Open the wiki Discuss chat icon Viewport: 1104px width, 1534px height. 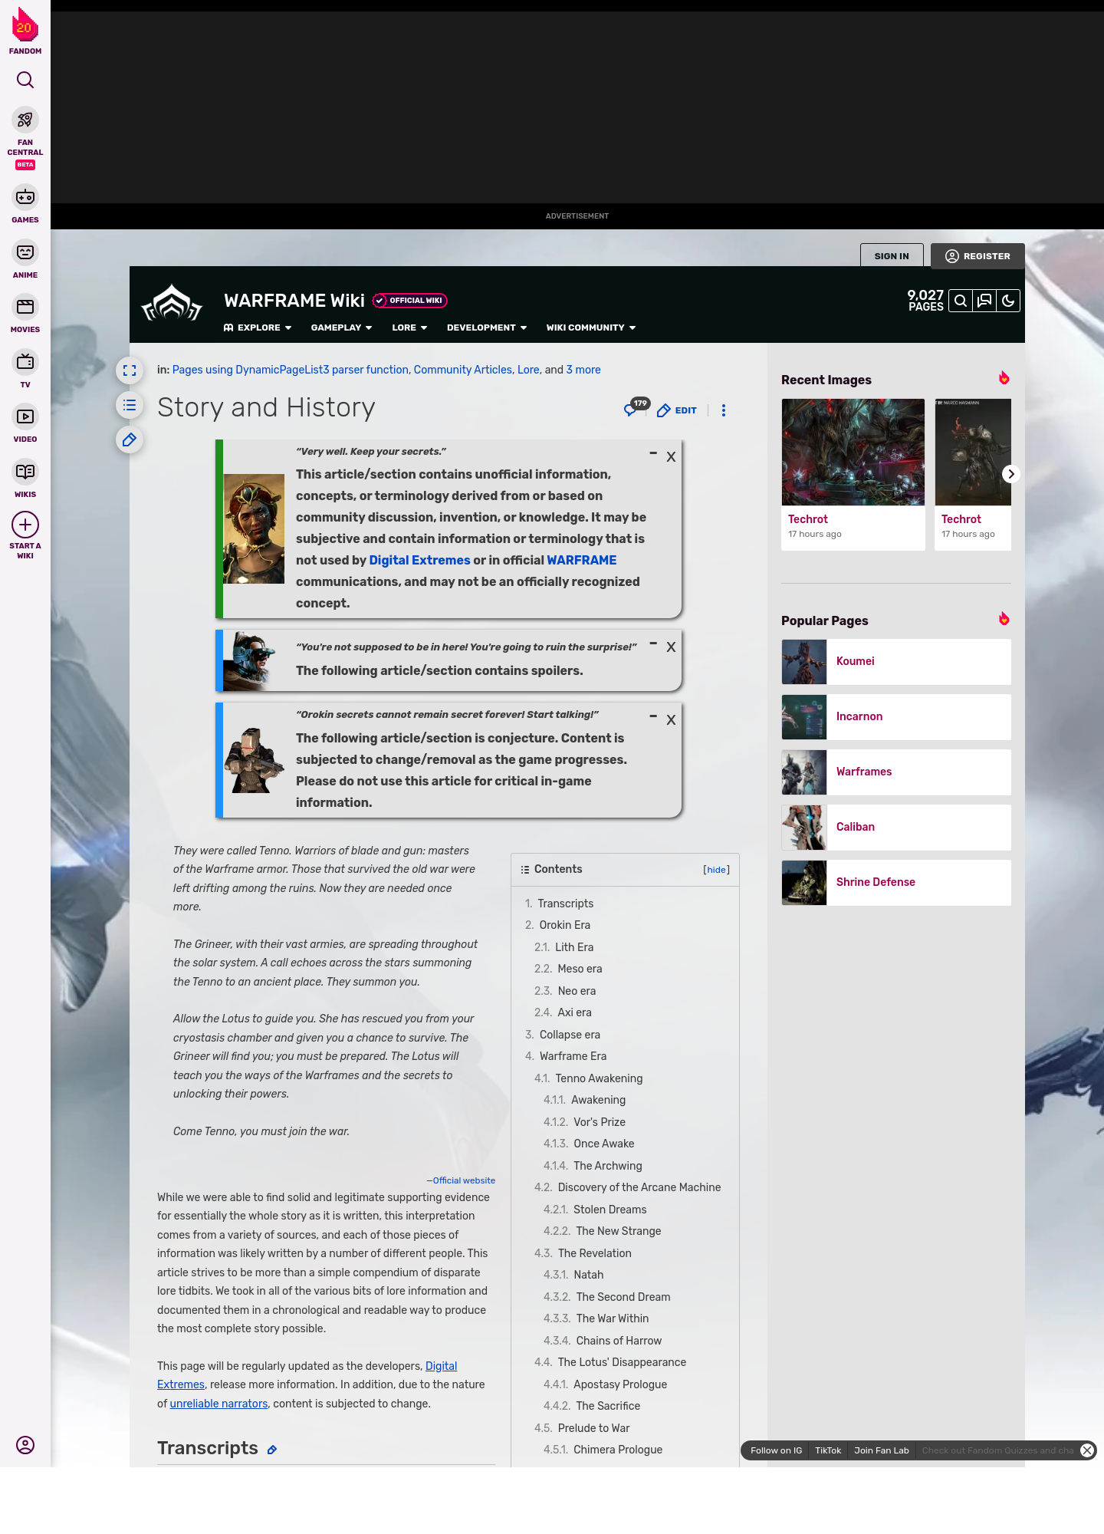click(x=984, y=301)
